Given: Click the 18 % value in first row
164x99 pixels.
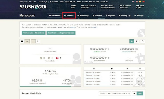Looking at the screenshot, I should [140, 73].
